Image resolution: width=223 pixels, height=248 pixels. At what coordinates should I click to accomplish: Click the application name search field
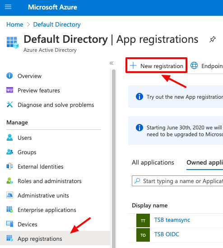click(x=177, y=181)
